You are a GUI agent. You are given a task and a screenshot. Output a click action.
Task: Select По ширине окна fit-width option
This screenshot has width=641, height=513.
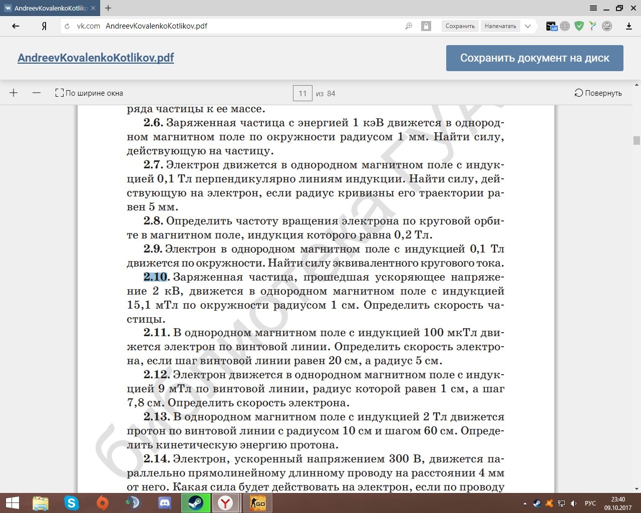pyautogui.click(x=89, y=93)
